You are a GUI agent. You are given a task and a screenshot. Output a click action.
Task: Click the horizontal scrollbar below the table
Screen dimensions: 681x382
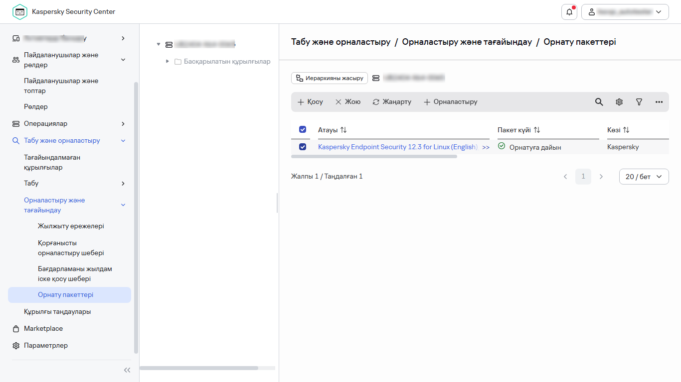373,156
